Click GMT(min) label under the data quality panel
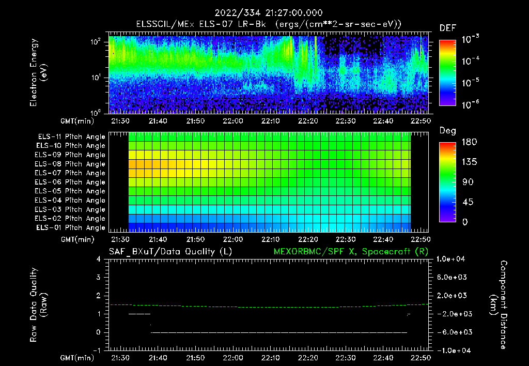The height and width of the screenshot is (366, 529). (77, 358)
